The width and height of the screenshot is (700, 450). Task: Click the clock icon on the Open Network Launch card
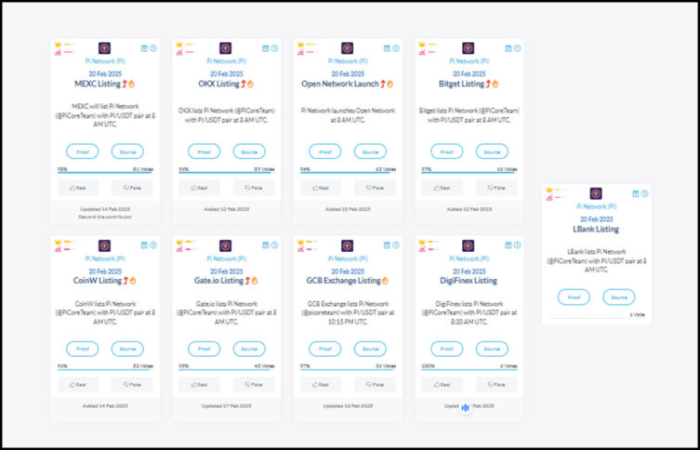pos(396,48)
